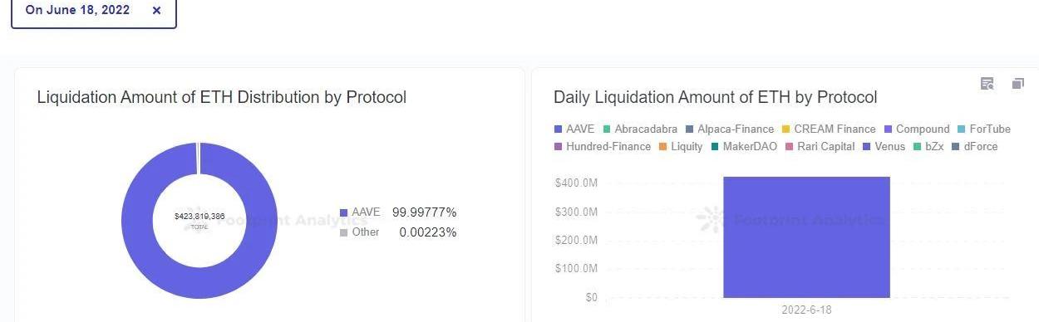Toggle CREAM Finance legend entry
The height and width of the screenshot is (322, 1039).
829,129
